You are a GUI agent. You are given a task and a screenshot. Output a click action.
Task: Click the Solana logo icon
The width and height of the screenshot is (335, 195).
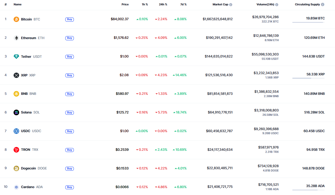(16, 112)
